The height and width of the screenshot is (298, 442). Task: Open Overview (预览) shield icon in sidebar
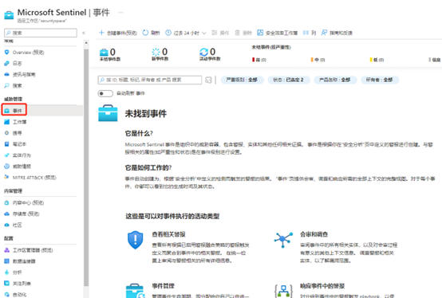tap(6, 52)
